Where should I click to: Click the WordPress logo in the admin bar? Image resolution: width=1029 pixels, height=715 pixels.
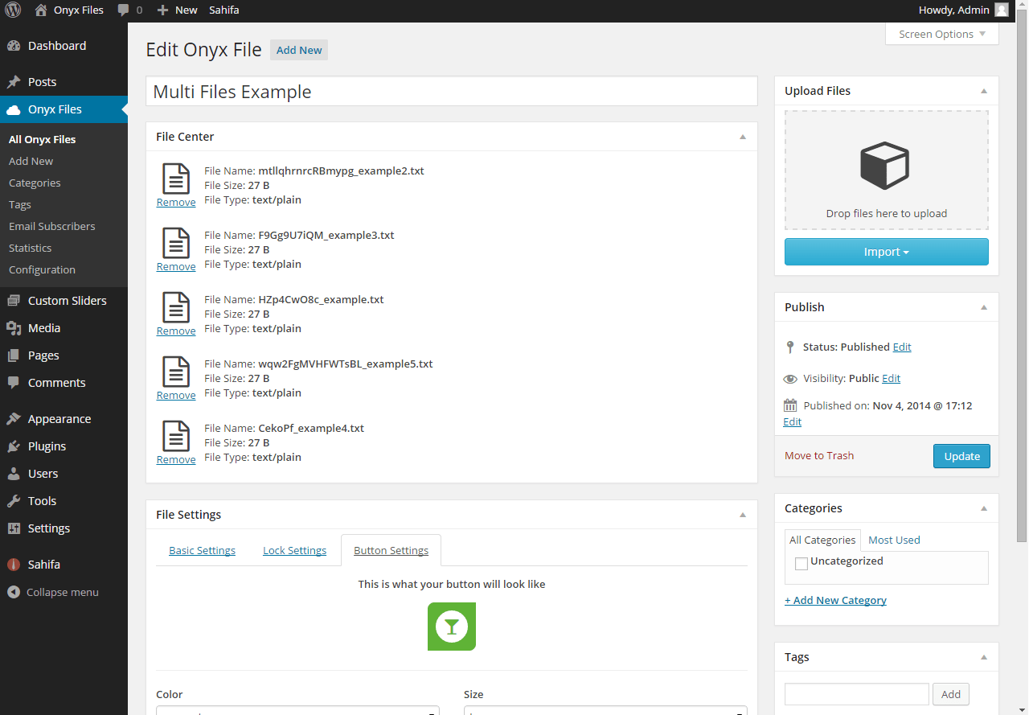(12, 10)
